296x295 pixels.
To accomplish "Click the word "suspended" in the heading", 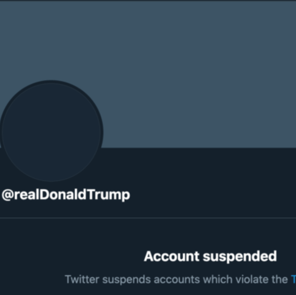I will (x=240, y=256).
